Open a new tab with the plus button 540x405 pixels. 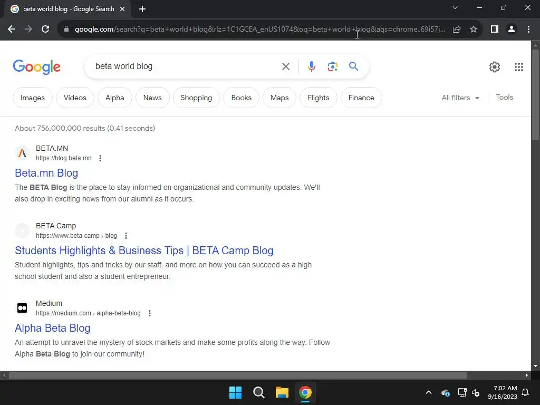coord(142,9)
